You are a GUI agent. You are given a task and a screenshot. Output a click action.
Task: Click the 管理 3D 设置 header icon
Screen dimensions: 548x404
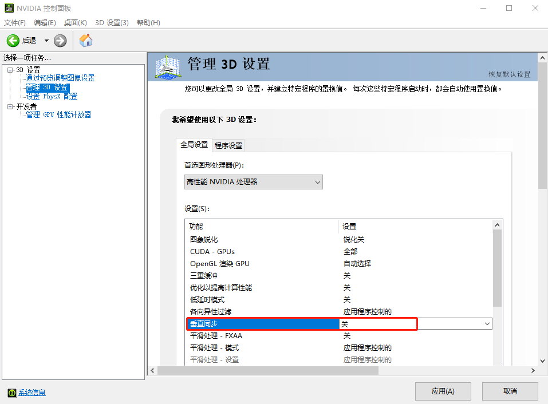[168, 67]
